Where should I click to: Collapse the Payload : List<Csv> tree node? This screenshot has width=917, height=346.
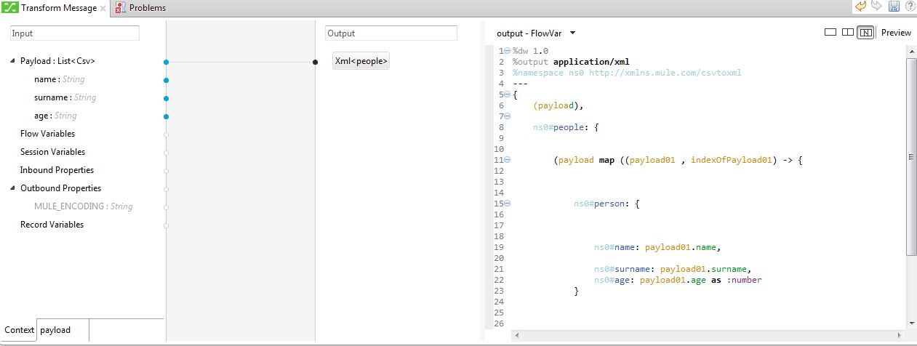(x=13, y=61)
